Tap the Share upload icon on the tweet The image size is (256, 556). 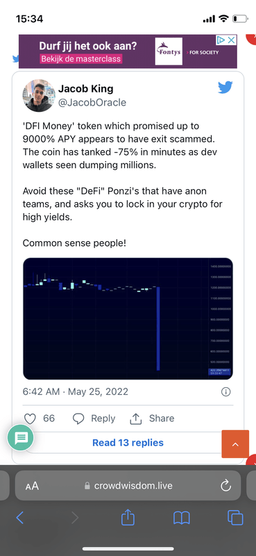click(x=136, y=418)
